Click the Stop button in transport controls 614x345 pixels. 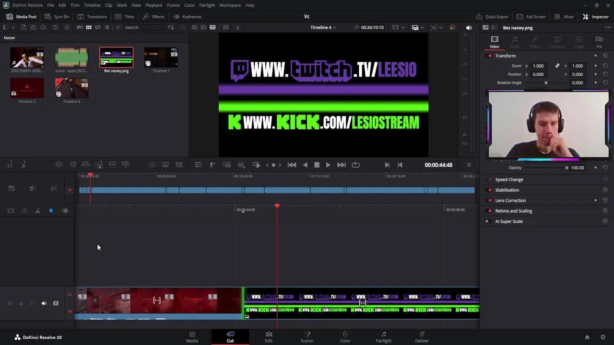(x=317, y=165)
